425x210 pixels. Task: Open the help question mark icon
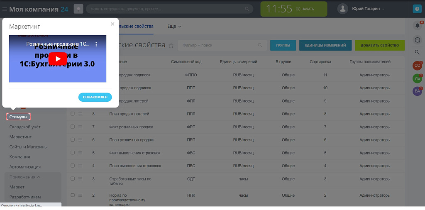pyautogui.click(x=417, y=9)
